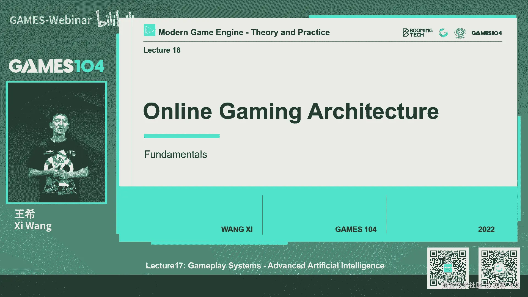Click the 2022 footer label
Viewport: 528px width, 297px height.
pyautogui.click(x=486, y=229)
